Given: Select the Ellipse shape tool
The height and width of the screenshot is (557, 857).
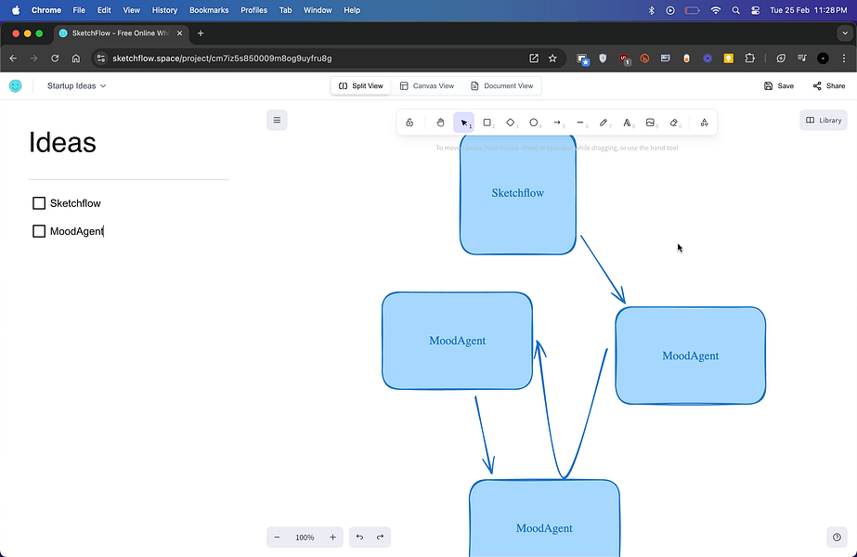Looking at the screenshot, I should tap(534, 123).
